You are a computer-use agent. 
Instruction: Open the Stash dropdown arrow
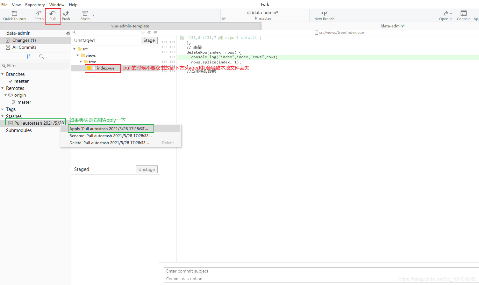93,15
